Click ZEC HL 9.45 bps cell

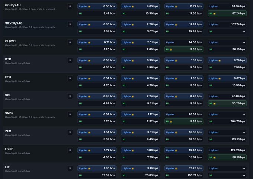coord(140,139)
